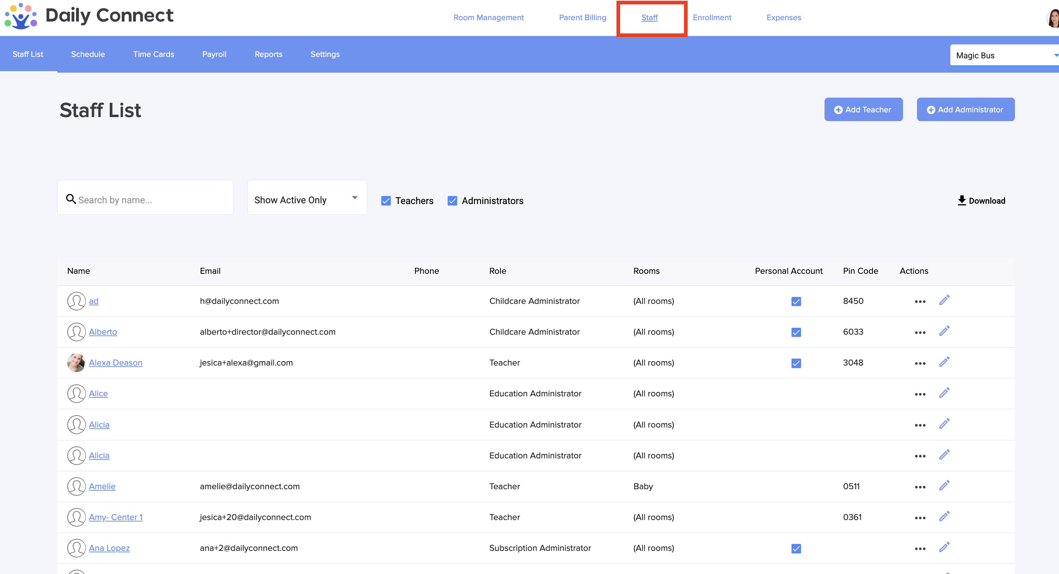
Task: Open three-dots actions menu for ad
Action: 920,302
